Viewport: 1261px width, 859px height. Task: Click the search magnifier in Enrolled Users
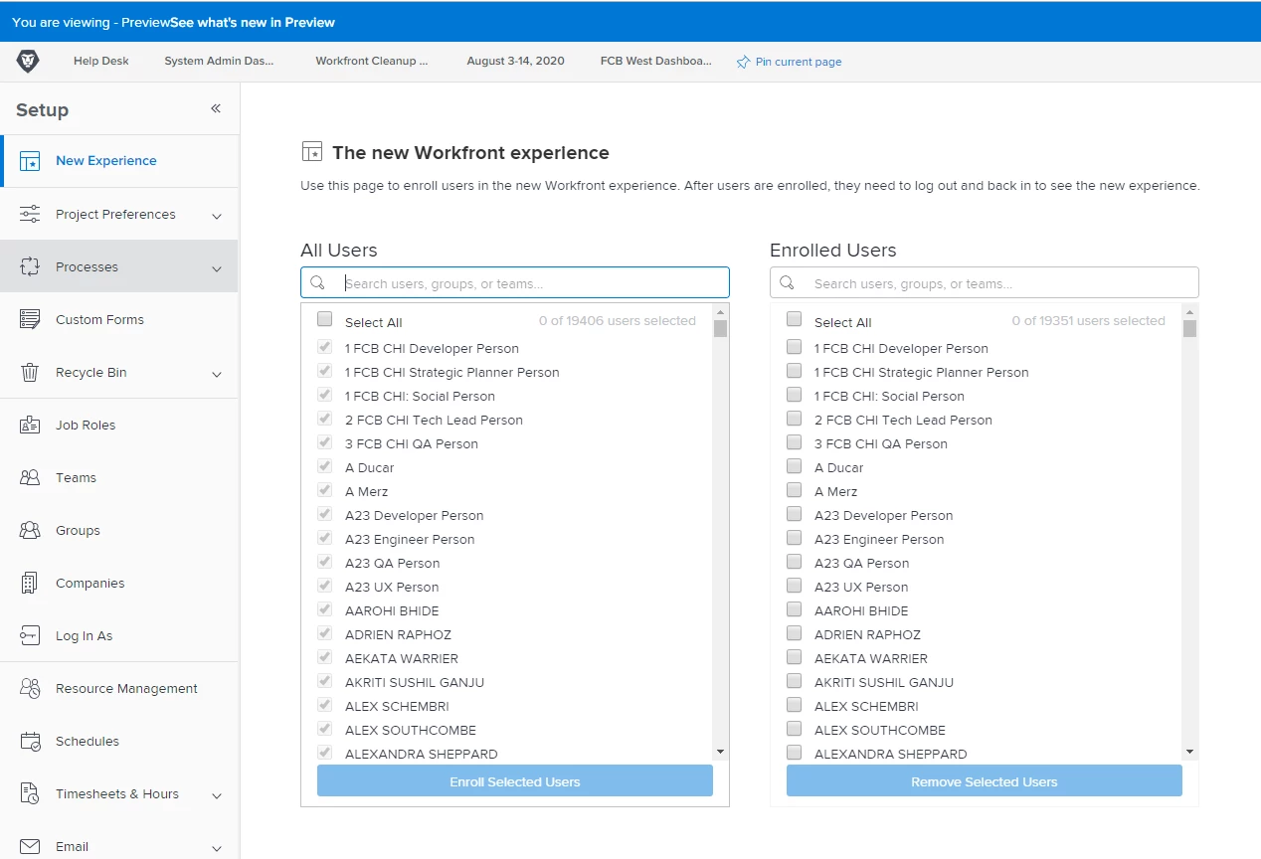pos(787,283)
